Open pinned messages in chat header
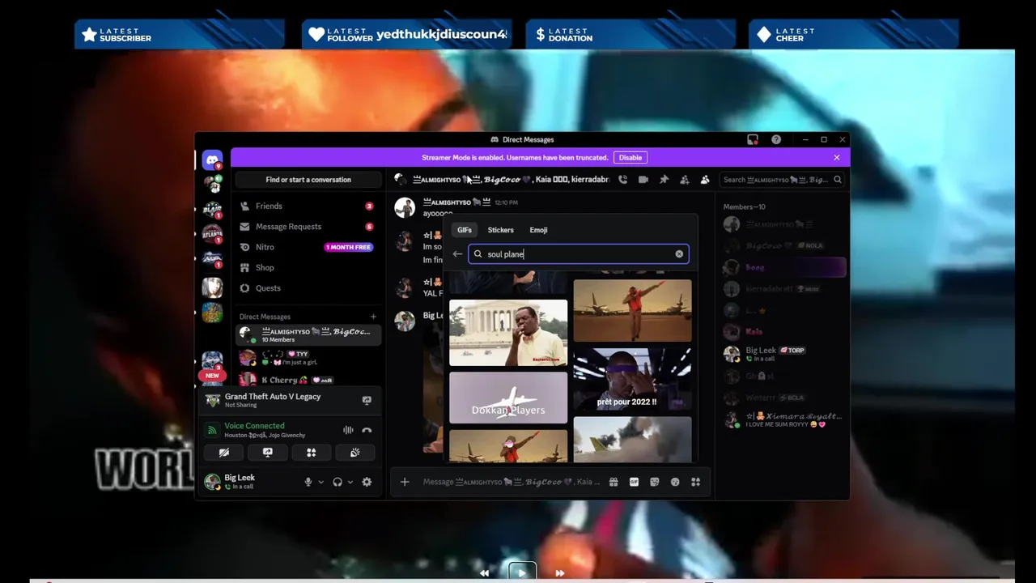Screen dimensions: 1036x583 coord(664,180)
